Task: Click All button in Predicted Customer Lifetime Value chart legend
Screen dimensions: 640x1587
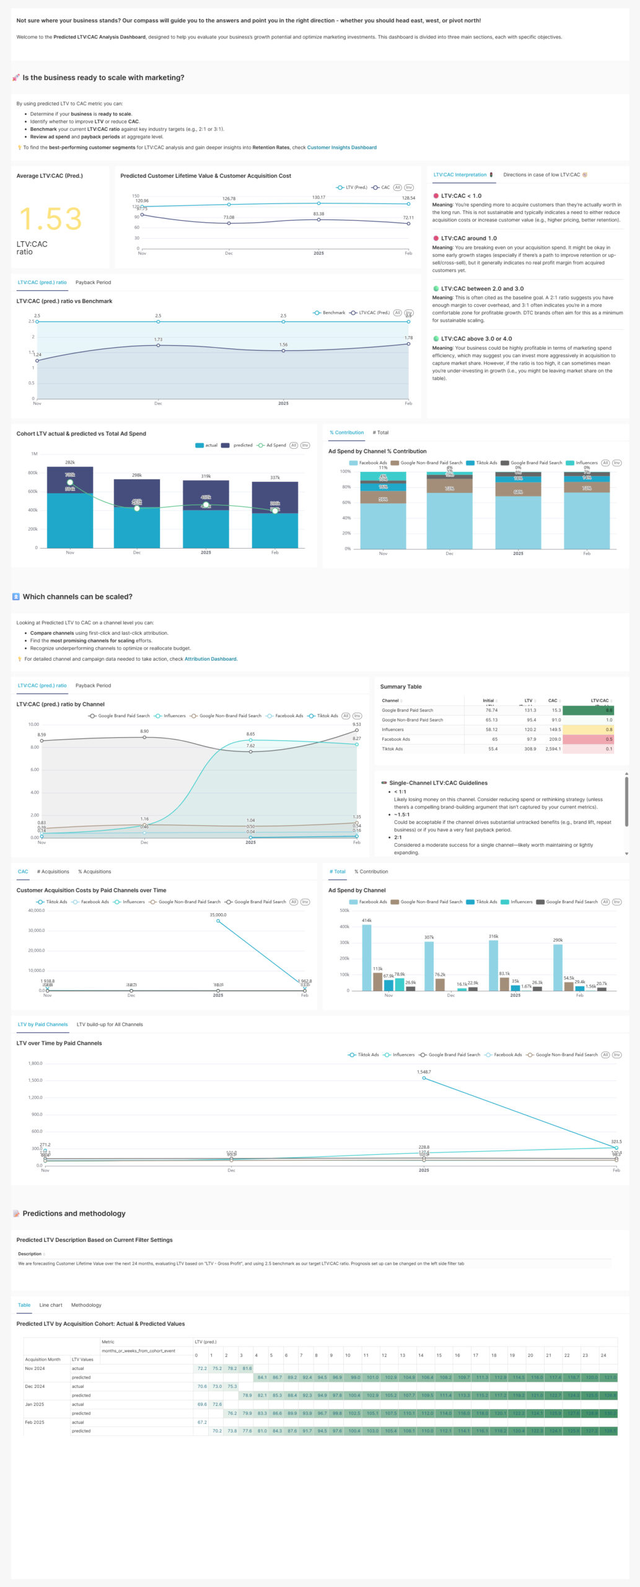Action: pos(398,187)
